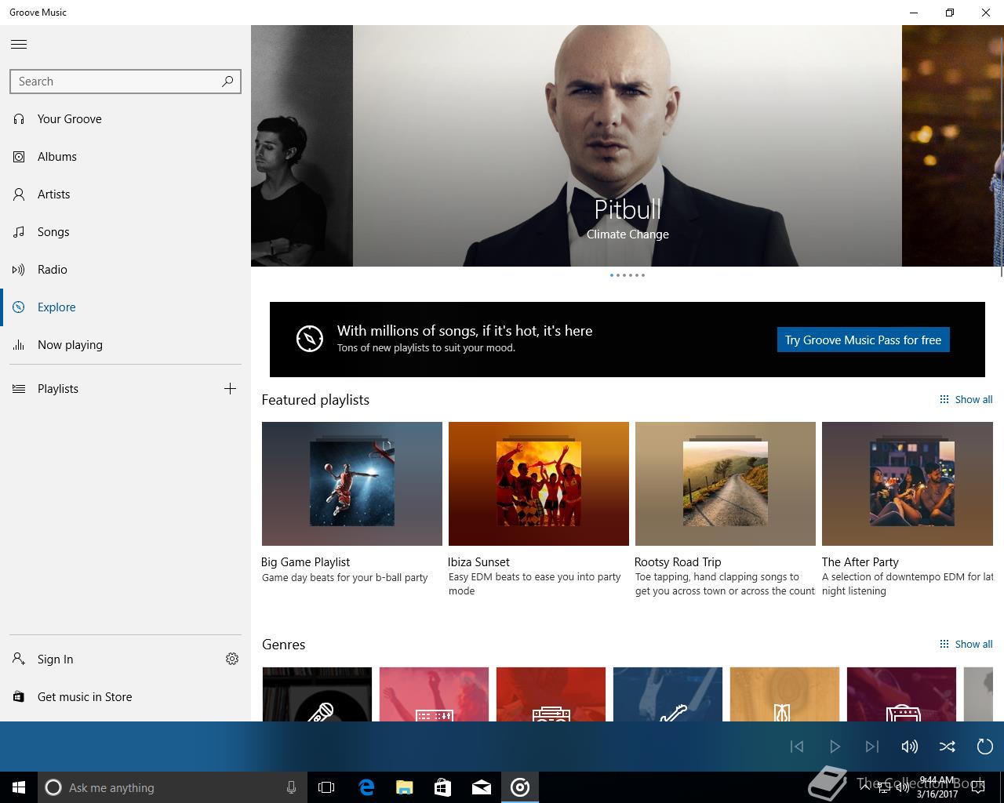Open the Store from taskbar
Image resolution: width=1004 pixels, height=803 pixels.
[443, 787]
